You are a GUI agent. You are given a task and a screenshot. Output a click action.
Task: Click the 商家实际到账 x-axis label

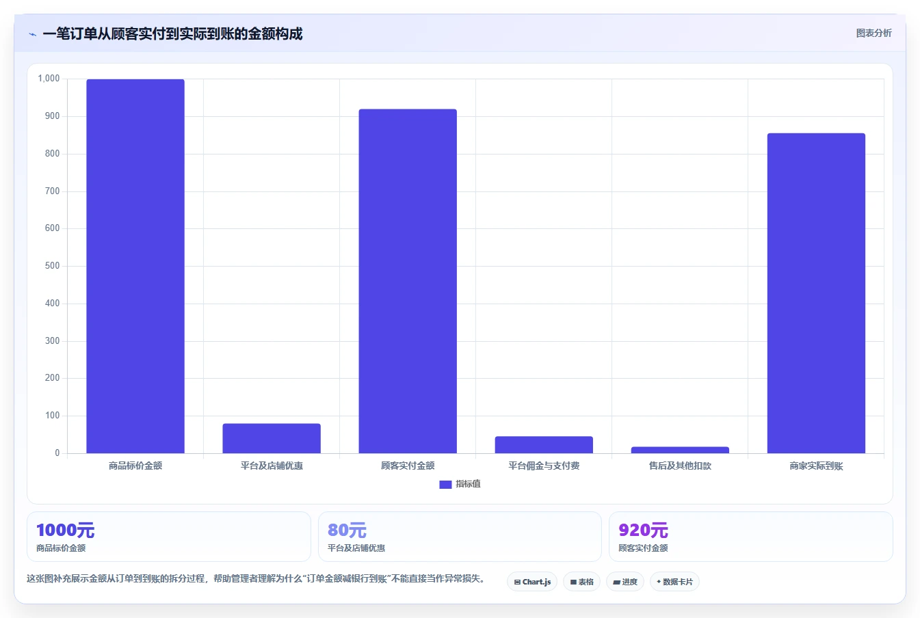pos(816,466)
